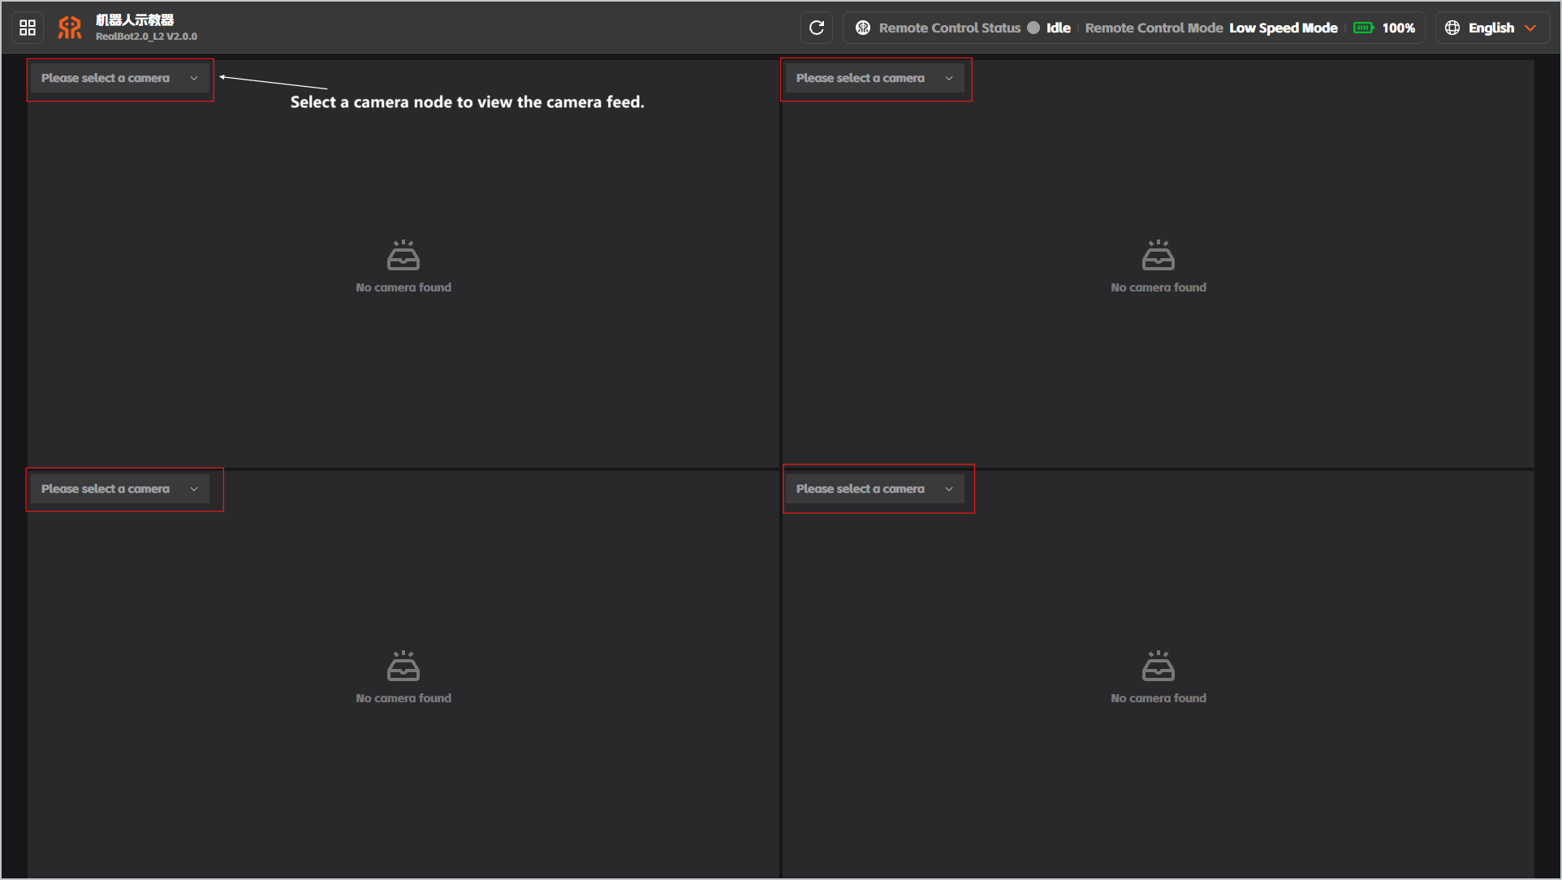
Task: Click the 'Remote Control Mode' label
Action: point(1154,28)
